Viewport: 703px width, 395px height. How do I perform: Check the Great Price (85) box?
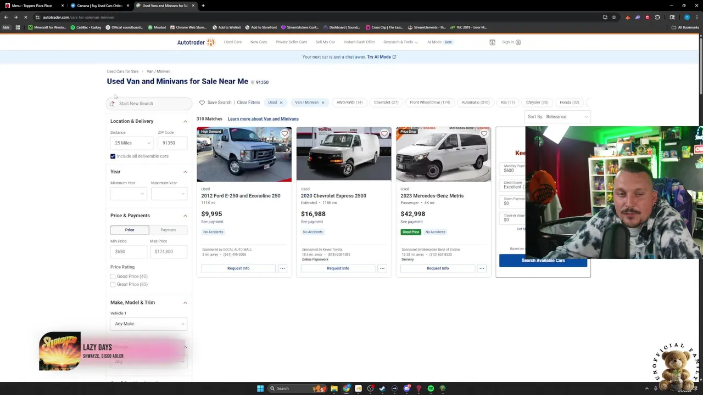(x=113, y=284)
